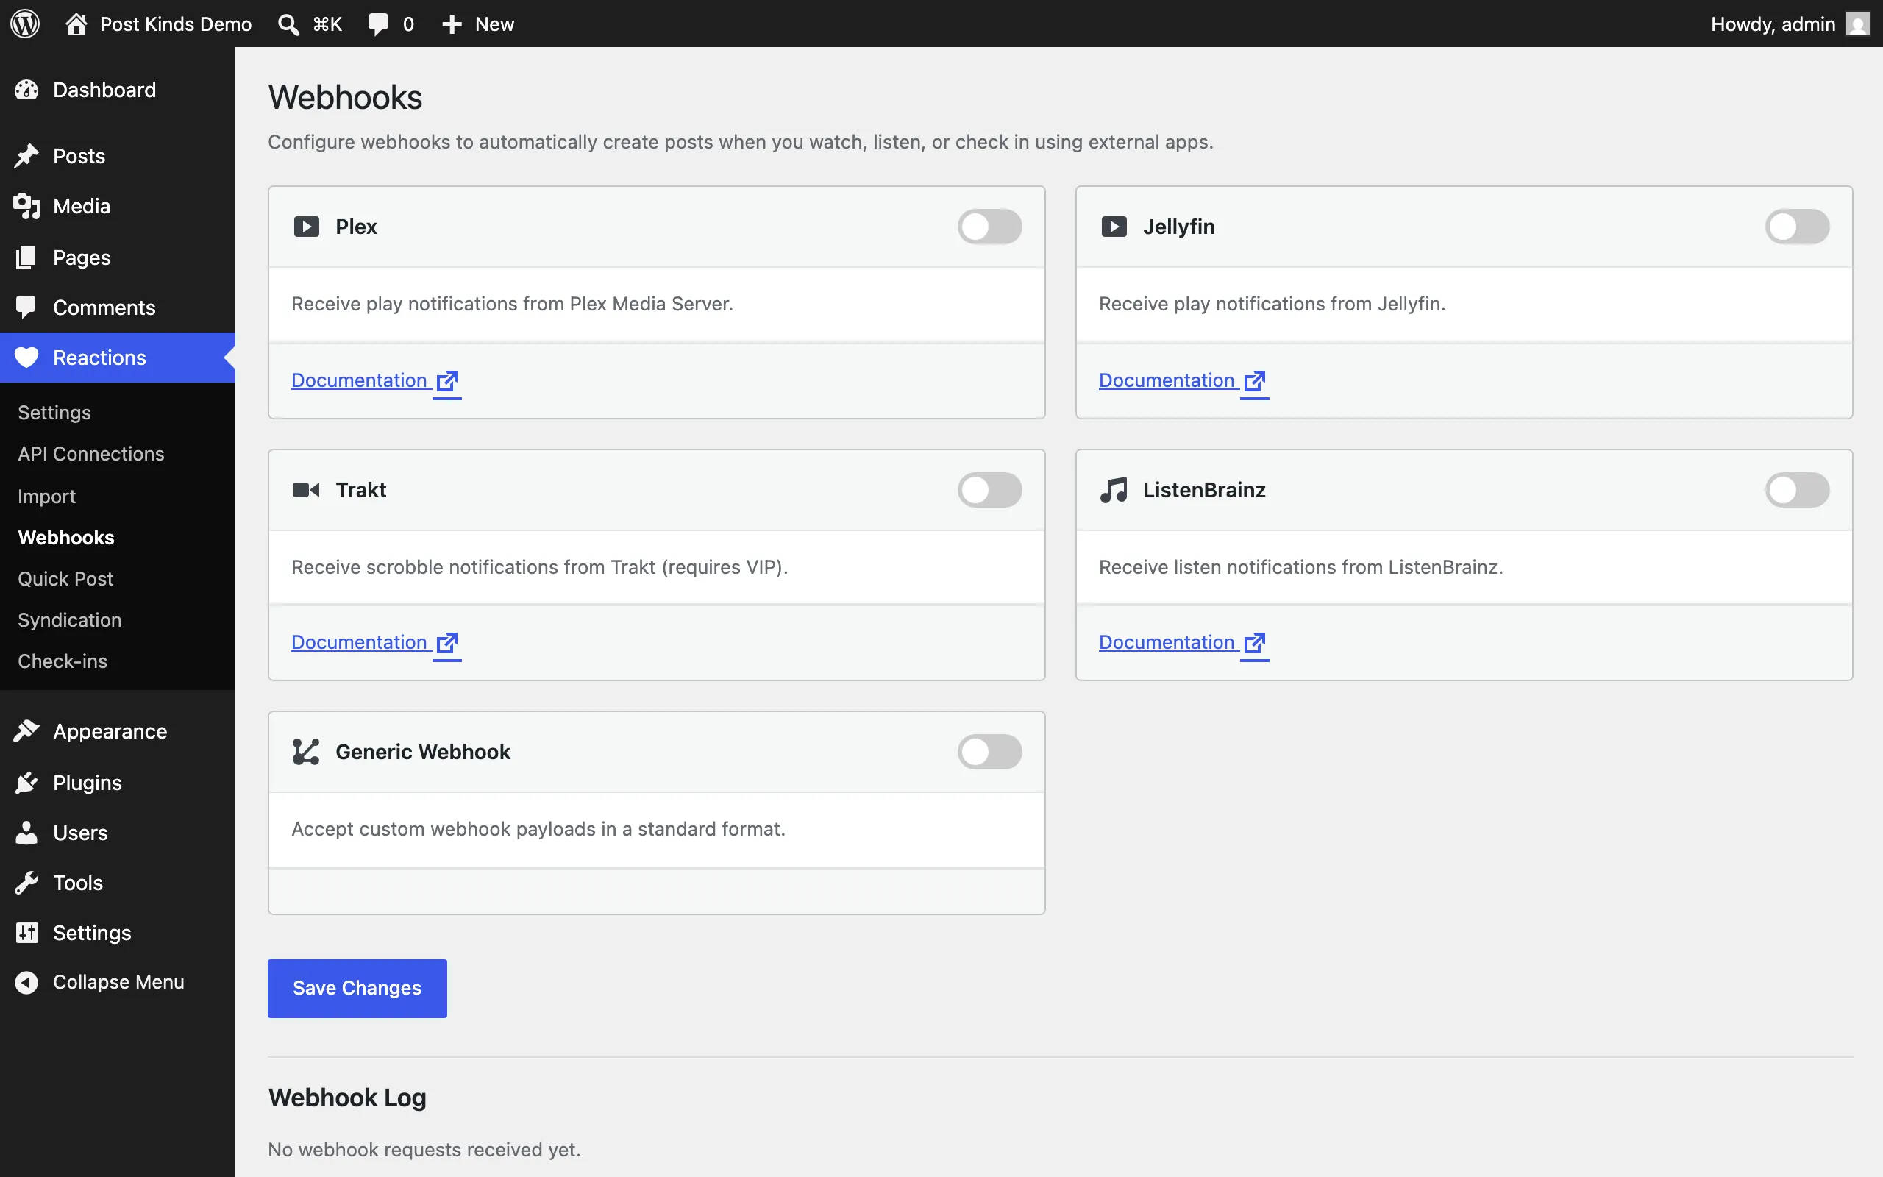The width and height of the screenshot is (1883, 1177).
Task: Open the comments bubble icon in admin bar
Action: [378, 24]
